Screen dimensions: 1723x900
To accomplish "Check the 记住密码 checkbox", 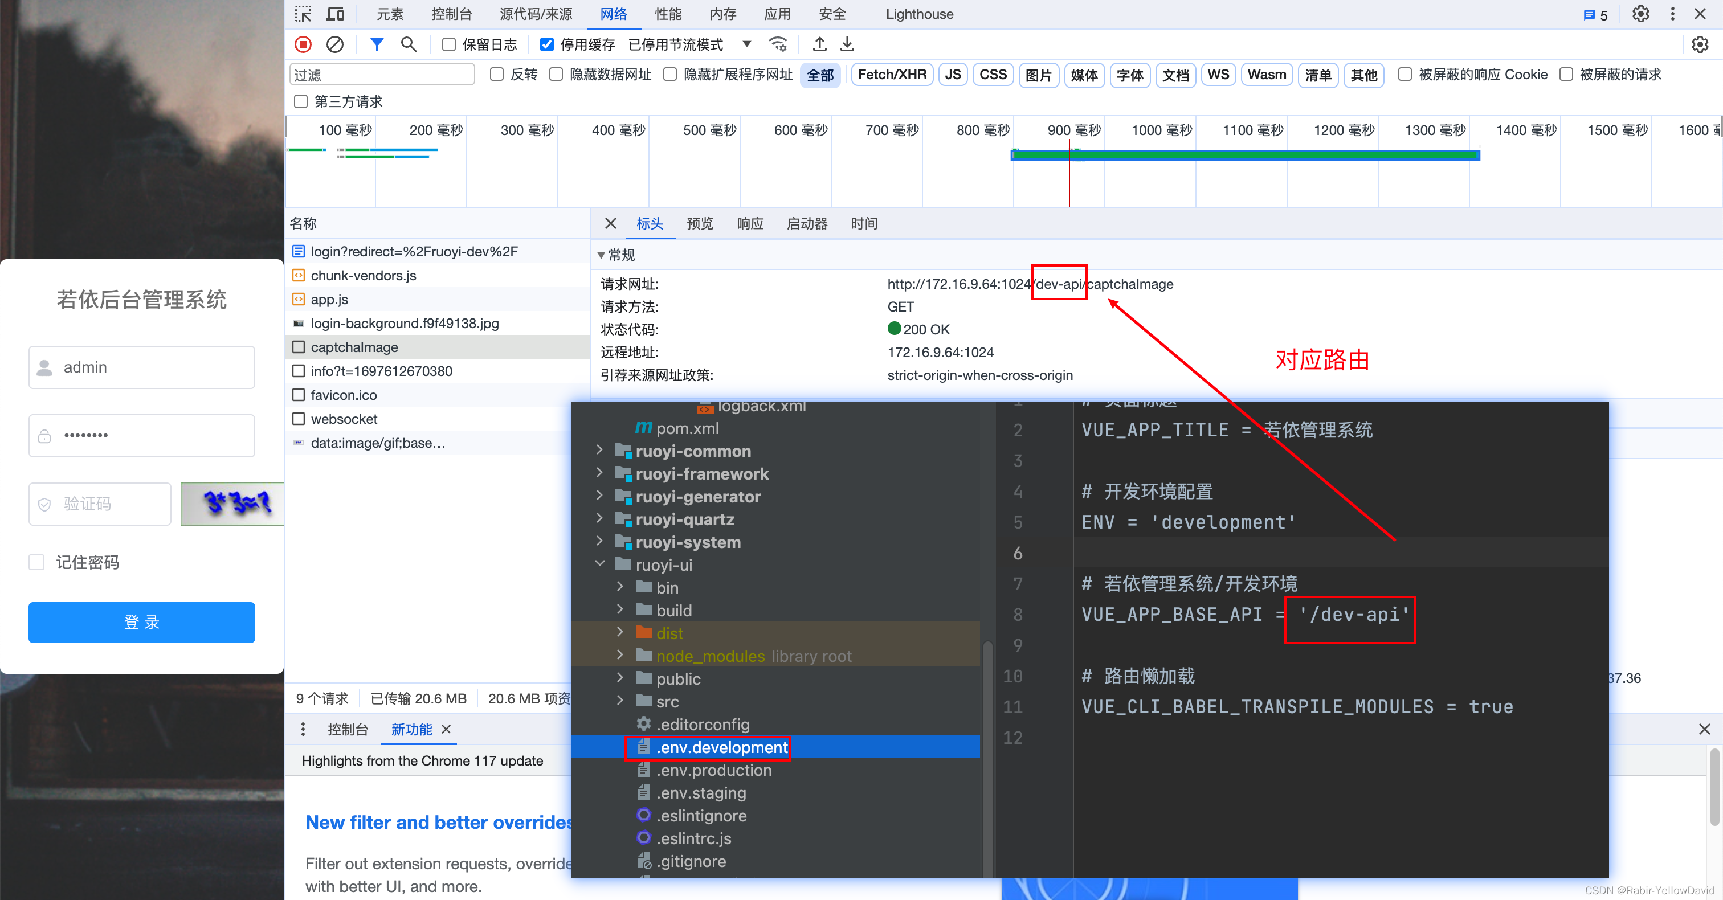I will pyautogui.click(x=37, y=562).
